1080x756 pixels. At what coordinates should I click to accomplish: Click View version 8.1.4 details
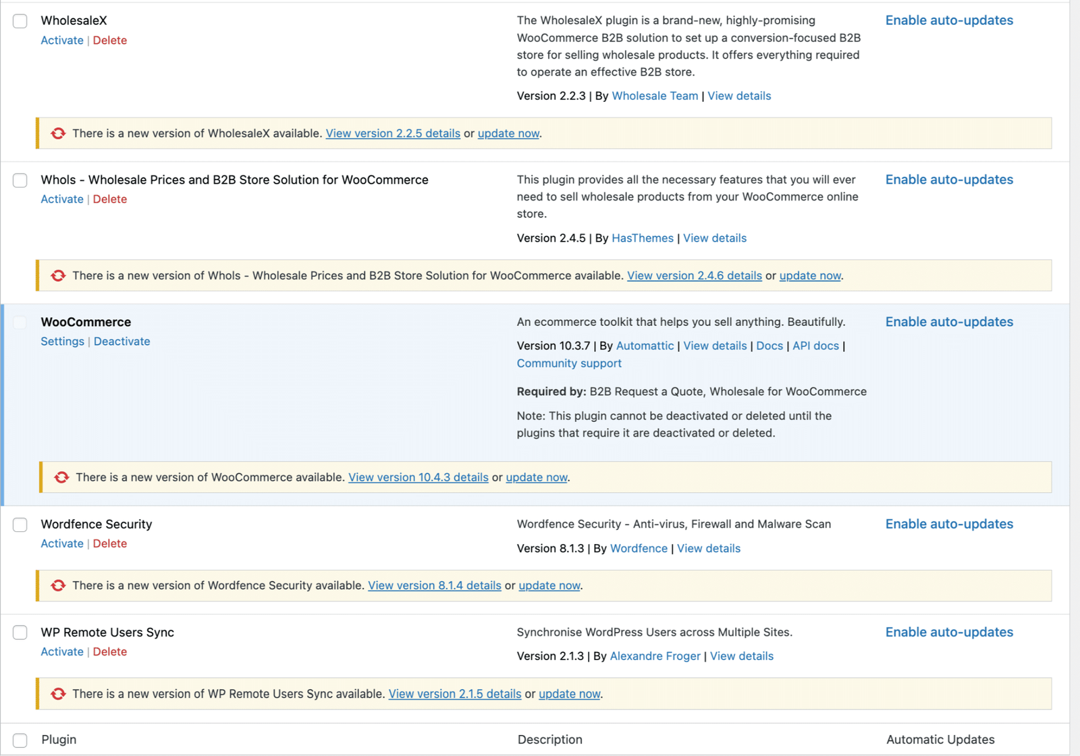(x=435, y=585)
